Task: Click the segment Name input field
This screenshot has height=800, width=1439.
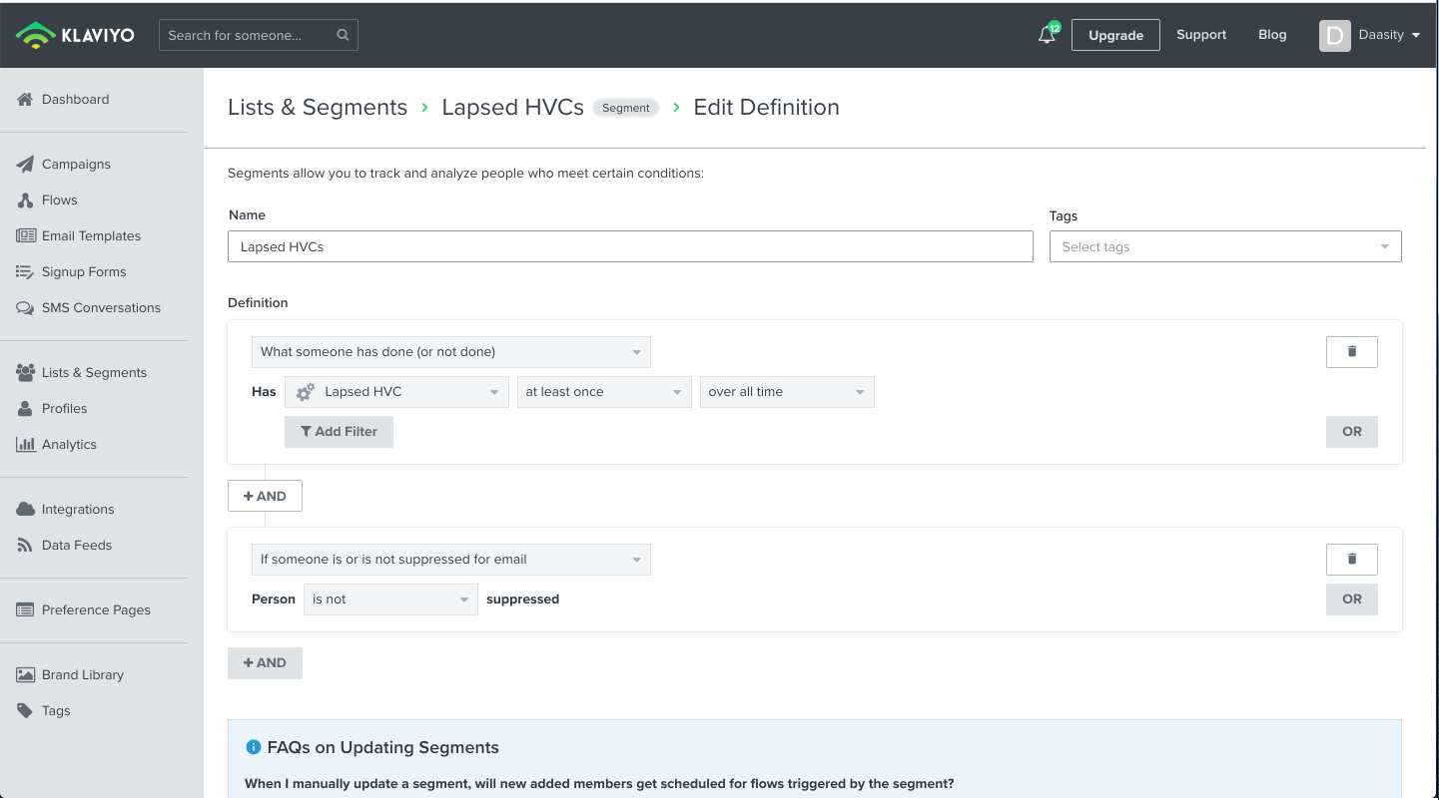Action: pos(629,247)
